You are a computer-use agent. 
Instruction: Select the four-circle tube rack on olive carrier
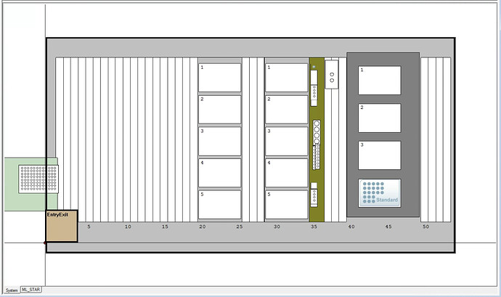point(317,132)
